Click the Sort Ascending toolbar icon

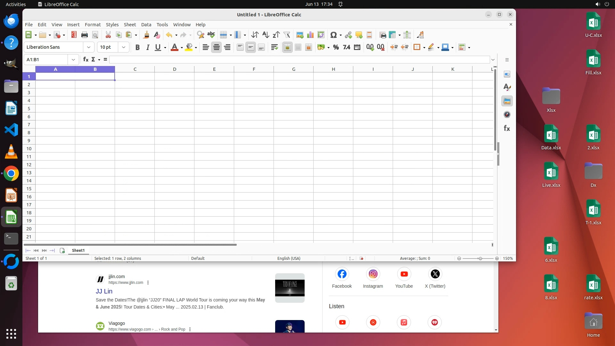pos(266,35)
